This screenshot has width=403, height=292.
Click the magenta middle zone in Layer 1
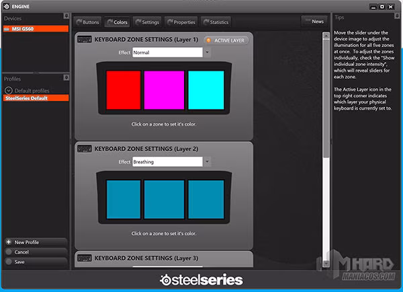coord(164,89)
